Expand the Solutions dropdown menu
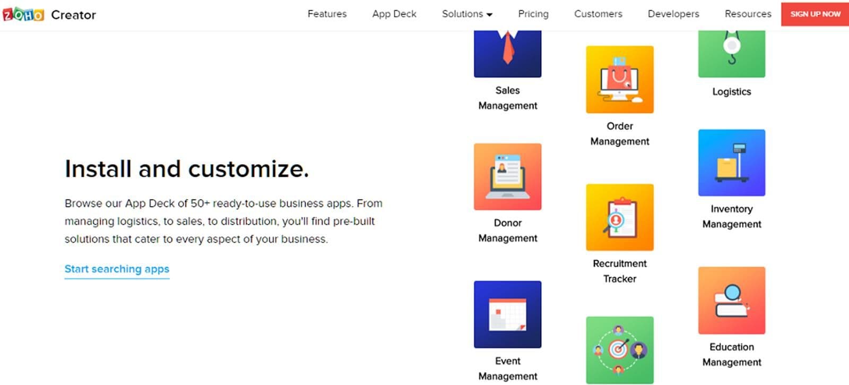 tap(467, 14)
